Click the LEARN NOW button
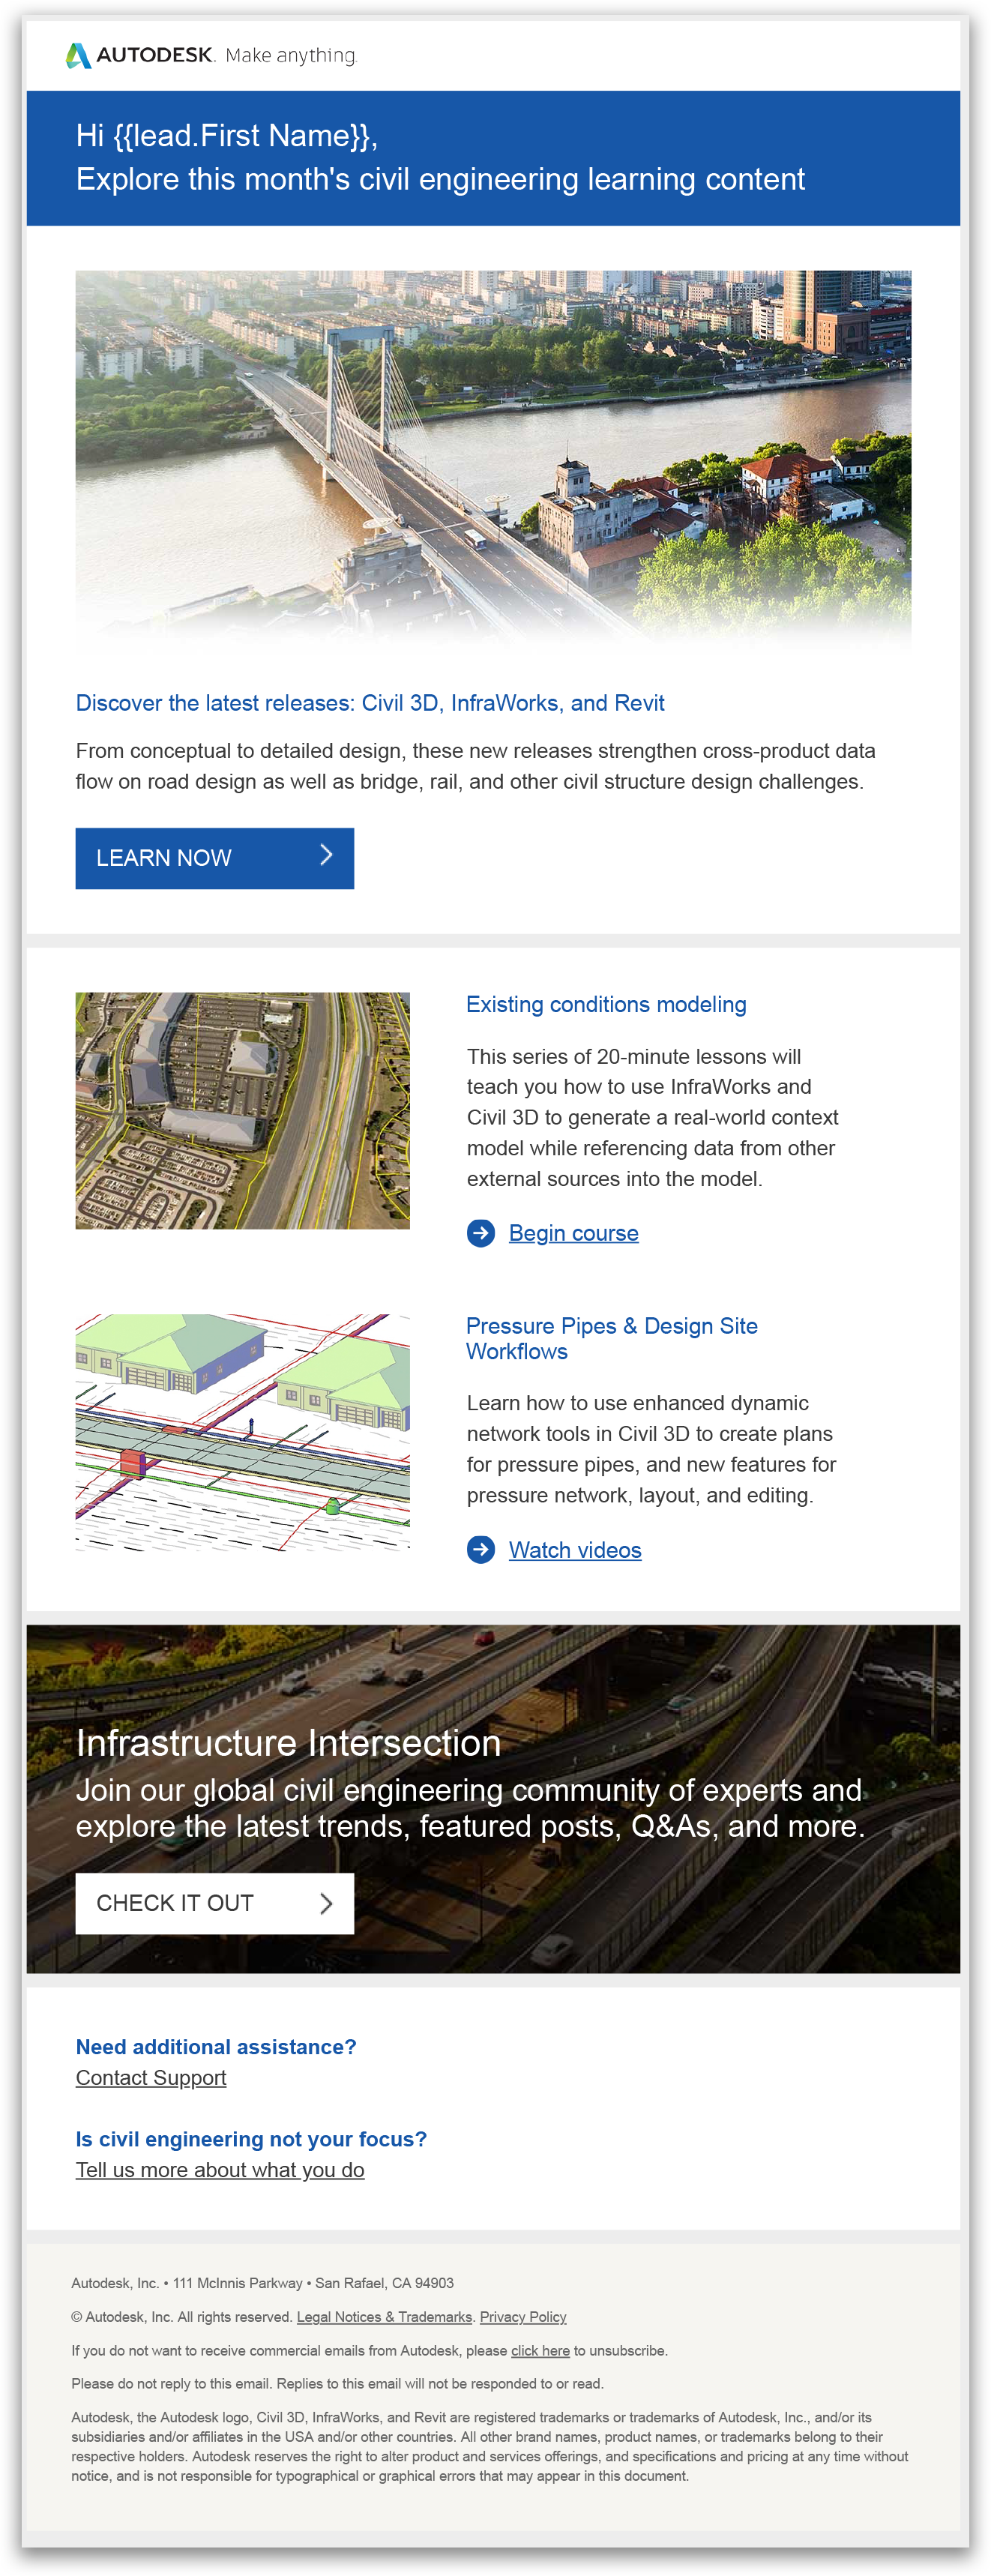 click(x=215, y=858)
